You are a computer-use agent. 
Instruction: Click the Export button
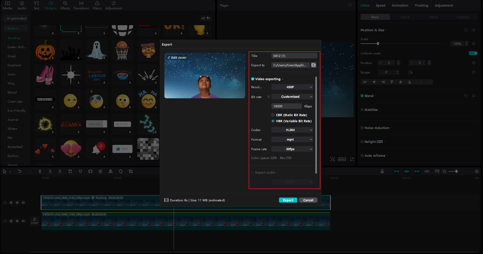pyautogui.click(x=288, y=200)
